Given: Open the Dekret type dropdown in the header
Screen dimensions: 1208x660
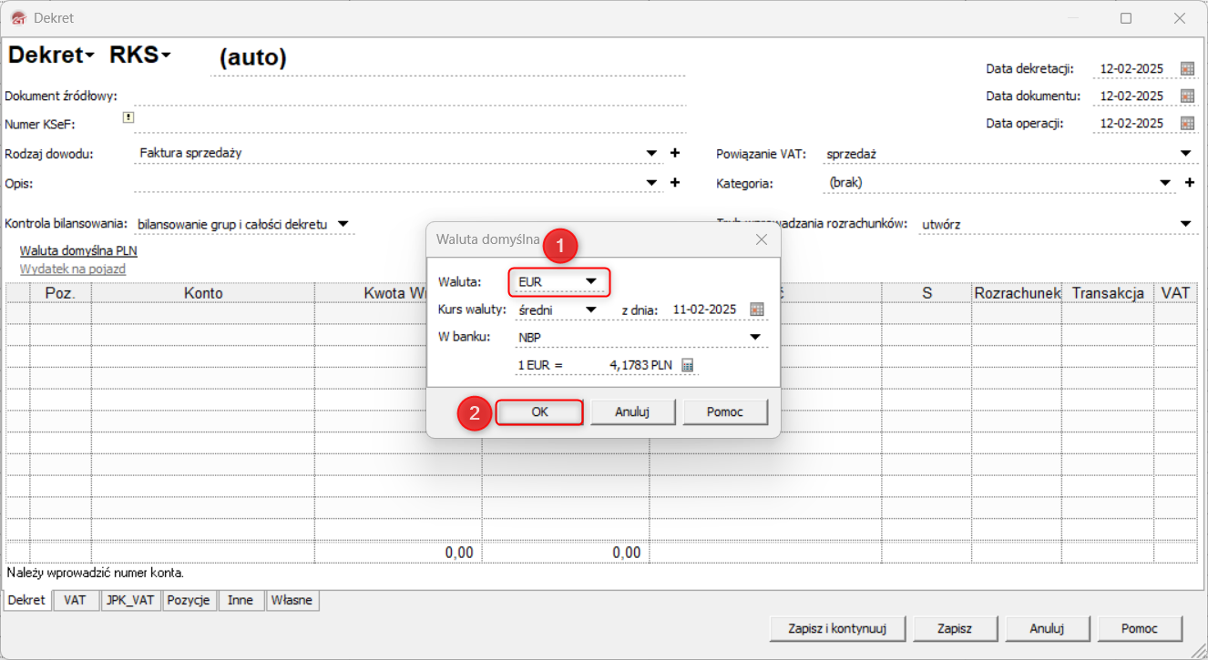Looking at the screenshot, I should click(x=51, y=55).
